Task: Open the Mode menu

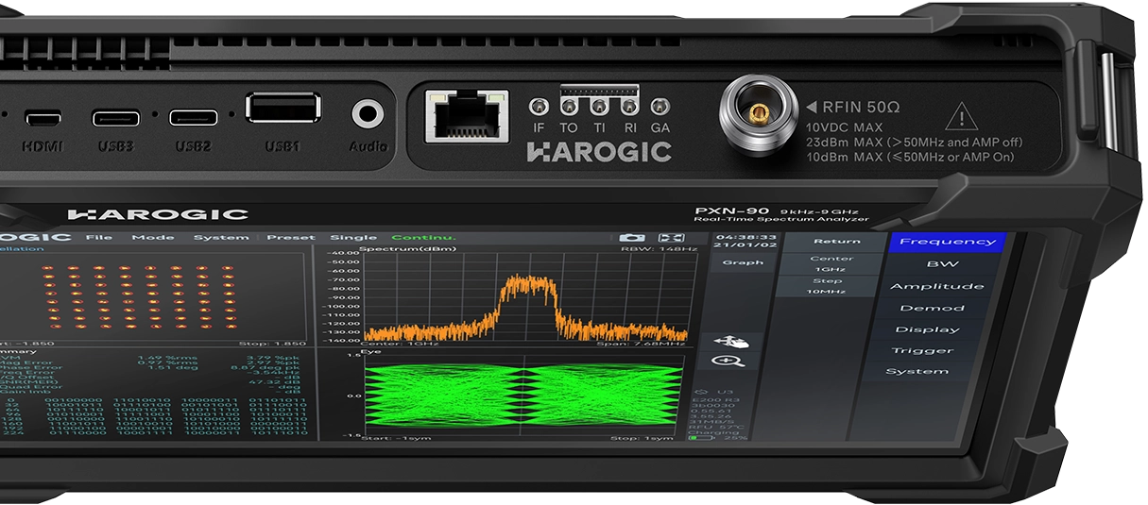Action: click(x=153, y=238)
